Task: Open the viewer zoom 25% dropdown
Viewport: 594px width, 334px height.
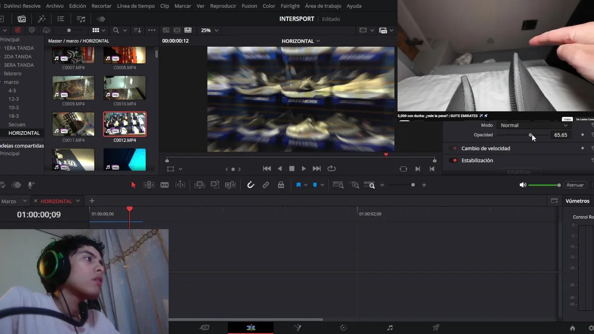Action: [x=209, y=30]
